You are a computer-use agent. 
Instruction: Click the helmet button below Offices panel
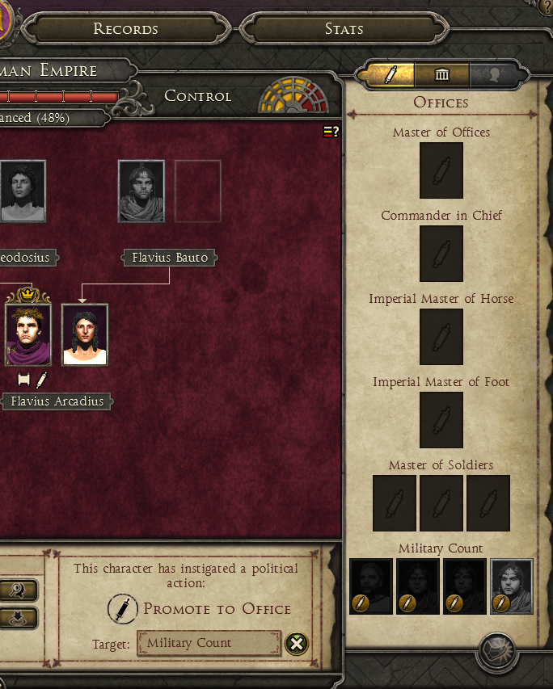(497, 653)
